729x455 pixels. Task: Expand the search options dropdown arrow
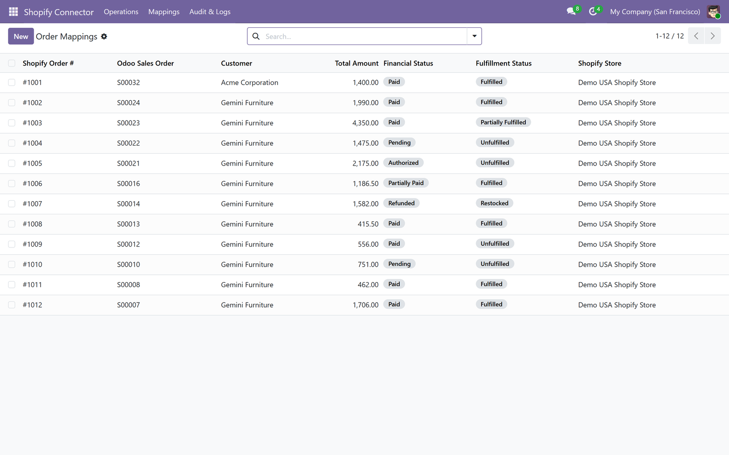(474, 36)
